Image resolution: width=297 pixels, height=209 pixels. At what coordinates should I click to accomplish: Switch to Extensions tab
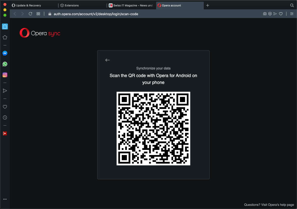pyautogui.click(x=83, y=5)
